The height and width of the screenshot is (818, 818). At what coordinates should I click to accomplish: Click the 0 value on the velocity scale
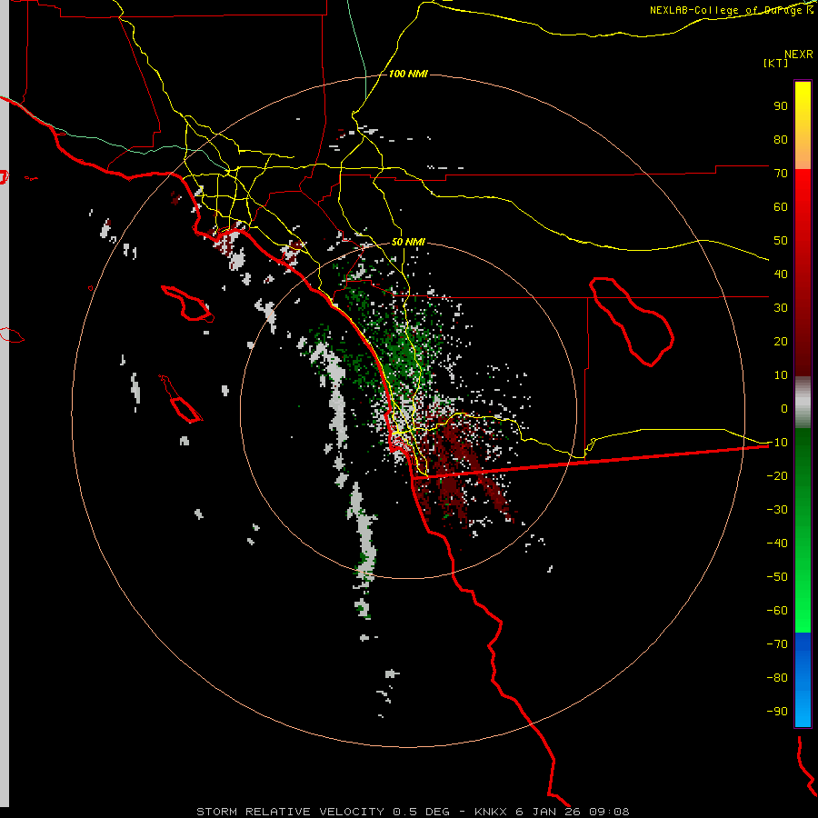coord(784,409)
